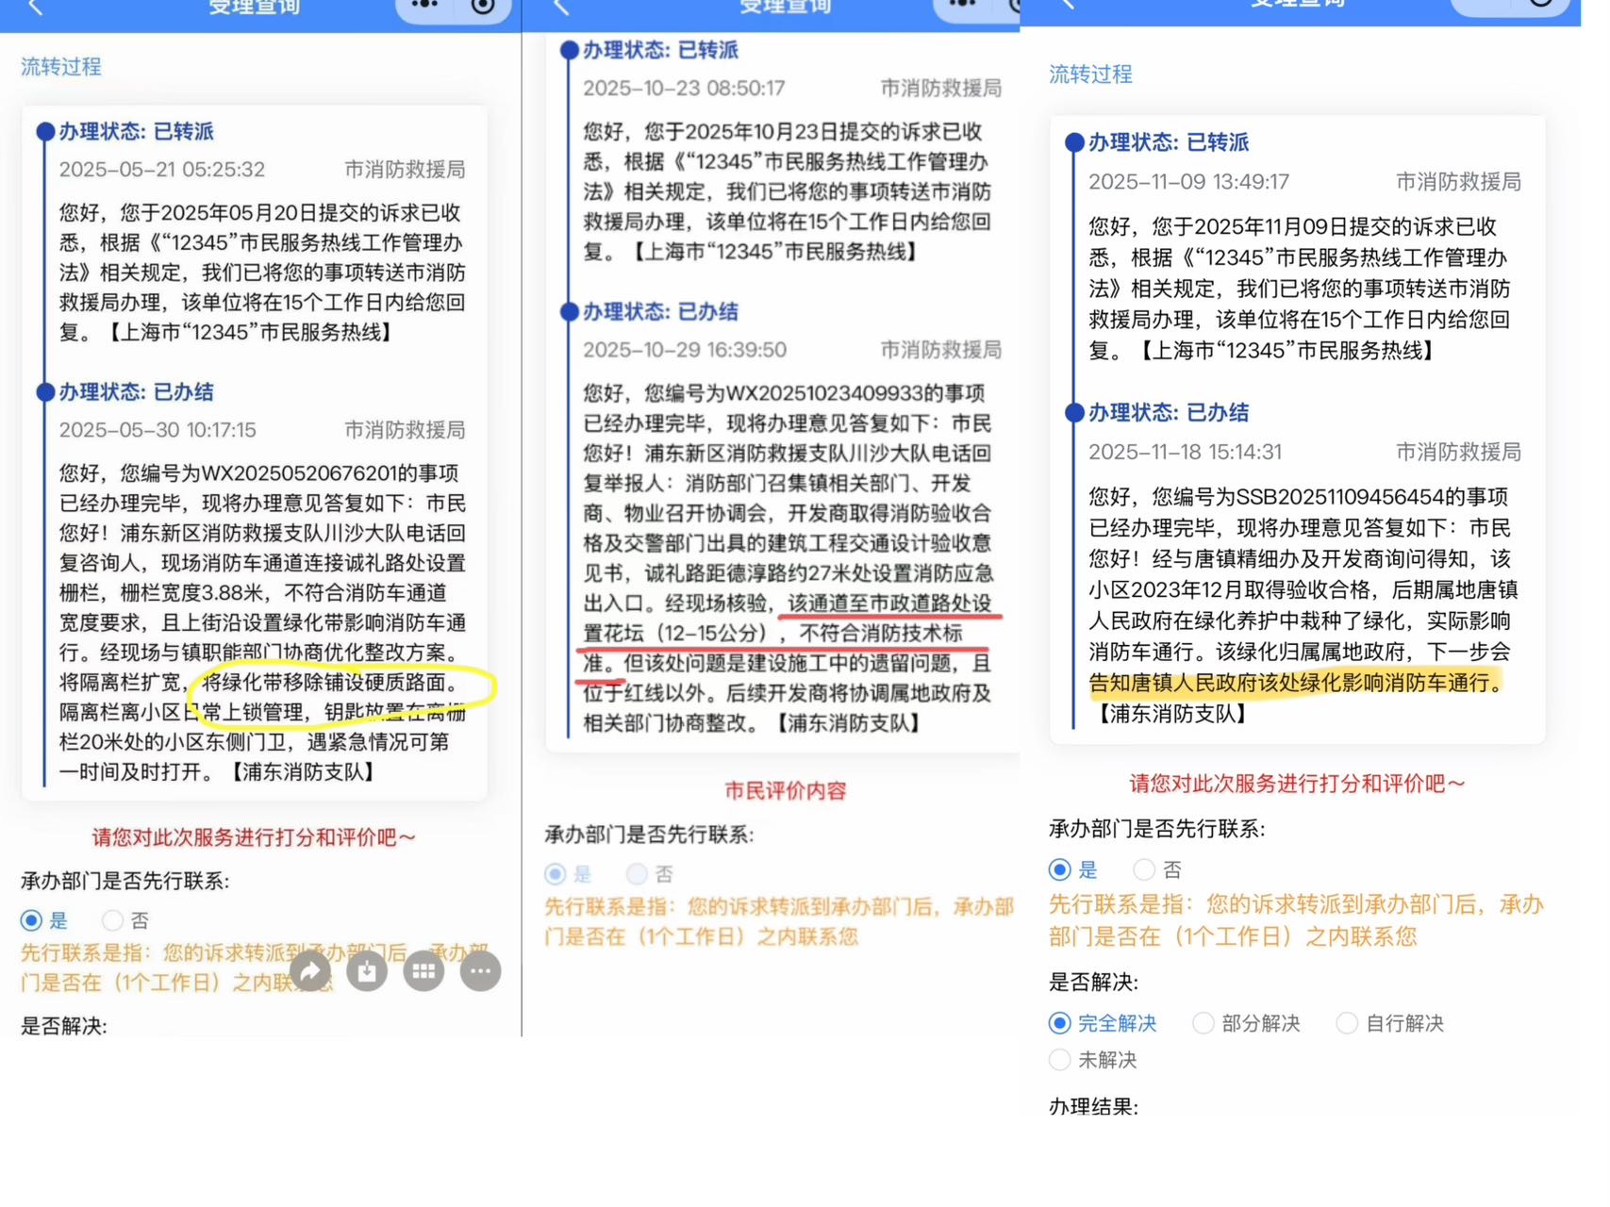Tap circular close target icon in left header

483,7
